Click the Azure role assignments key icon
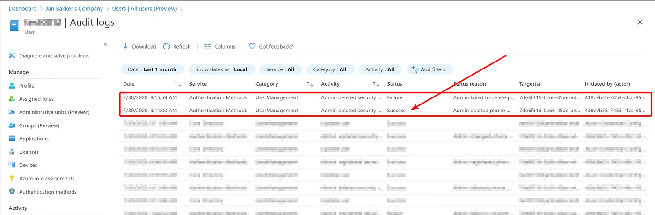 12,179
